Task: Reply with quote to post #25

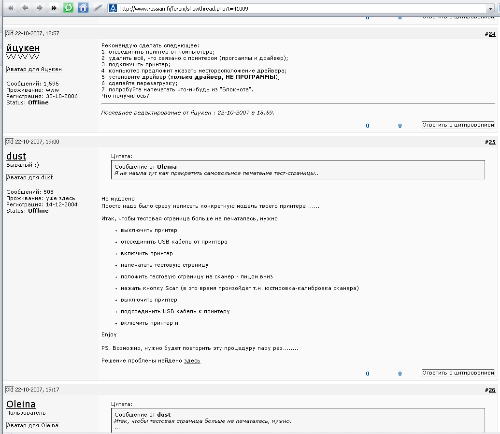Action: pyautogui.click(x=458, y=373)
